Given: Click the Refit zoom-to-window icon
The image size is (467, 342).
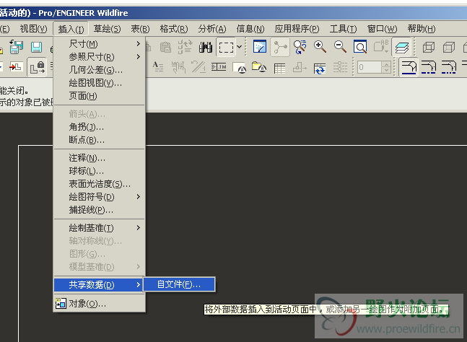Looking at the screenshot, I should 359,47.
